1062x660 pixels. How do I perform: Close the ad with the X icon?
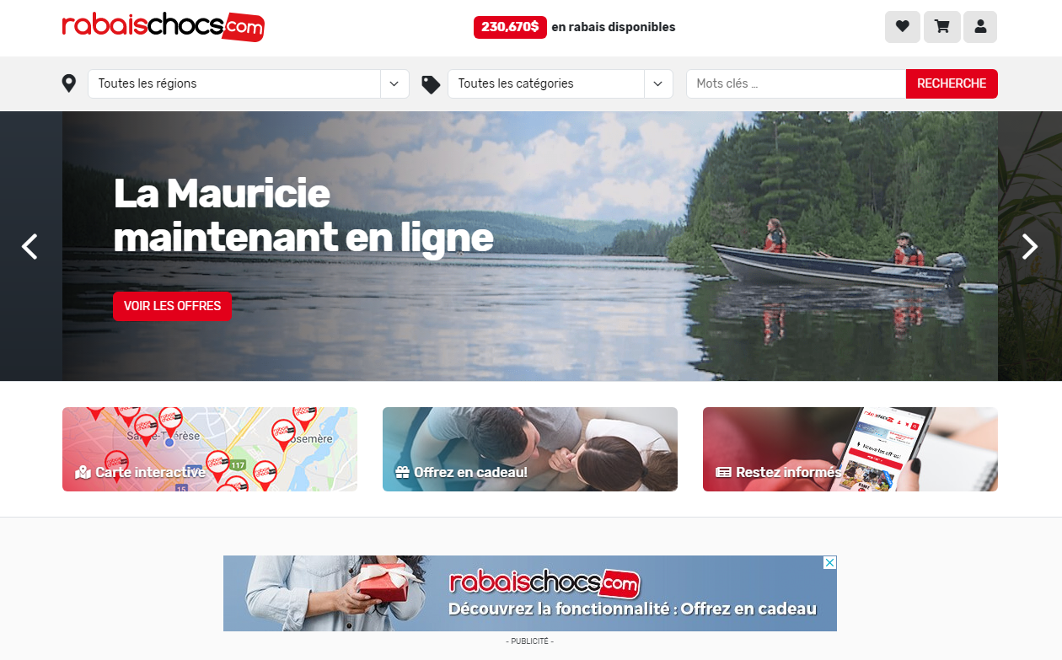829,562
